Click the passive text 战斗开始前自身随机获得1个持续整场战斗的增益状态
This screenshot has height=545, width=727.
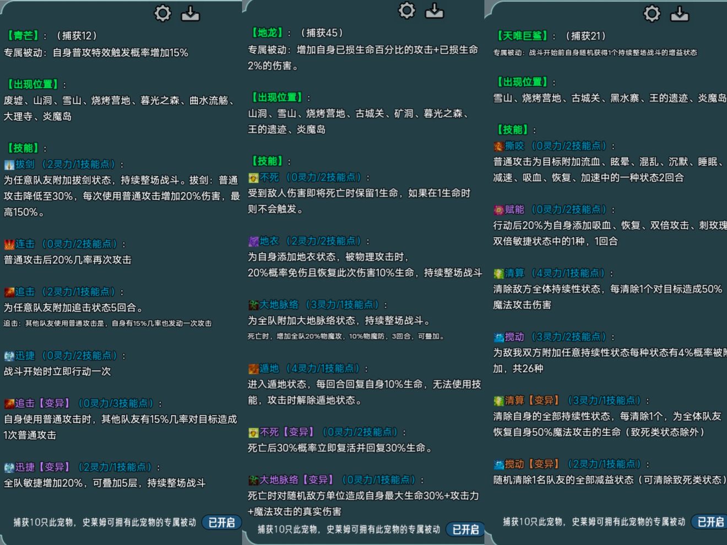coord(612,53)
